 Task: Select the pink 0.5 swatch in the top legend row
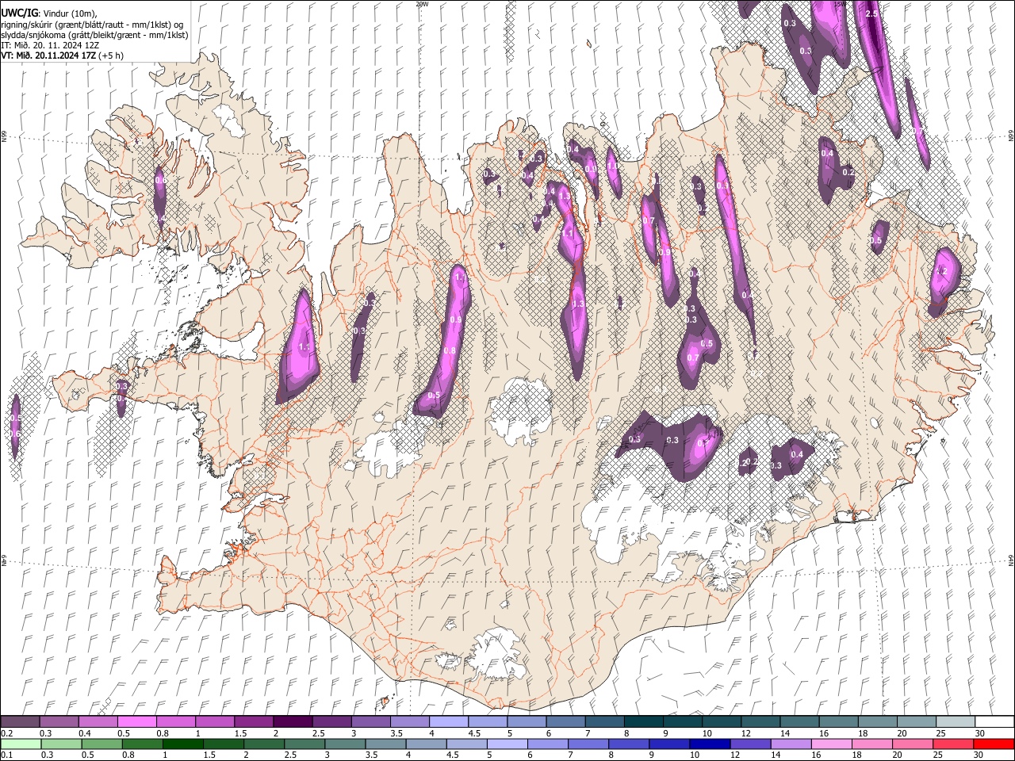[137, 721]
